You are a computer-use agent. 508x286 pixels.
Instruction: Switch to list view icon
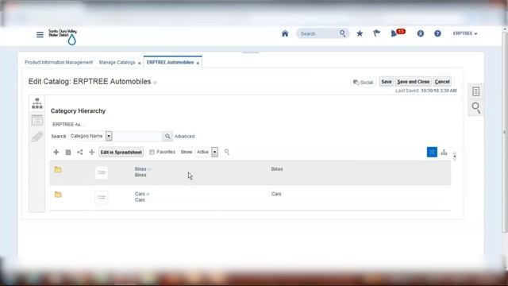[432, 152]
